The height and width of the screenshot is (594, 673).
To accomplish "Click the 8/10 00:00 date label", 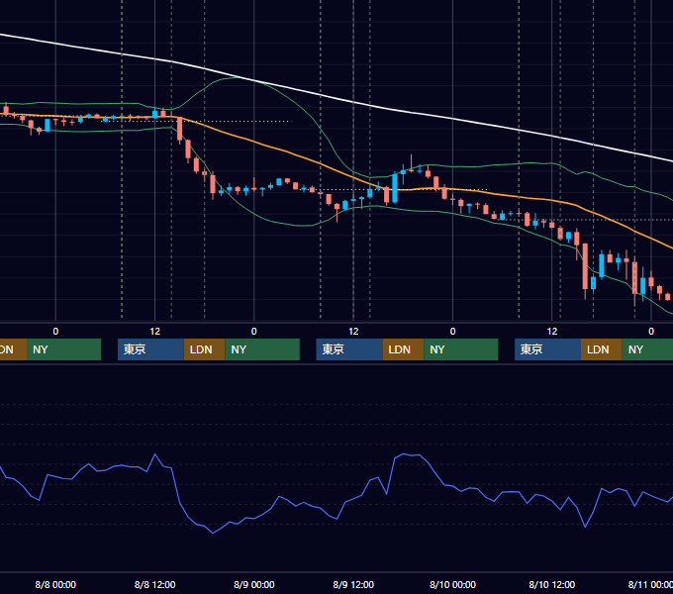I will coord(453,584).
